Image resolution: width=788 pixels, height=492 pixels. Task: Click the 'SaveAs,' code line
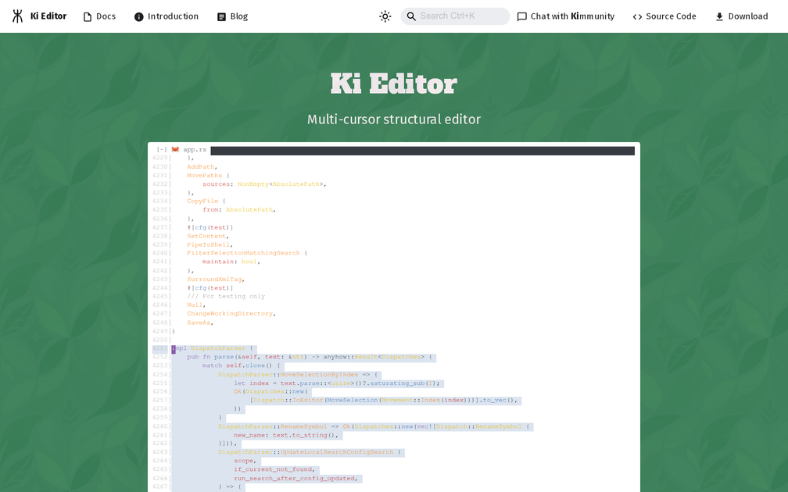pyautogui.click(x=200, y=323)
